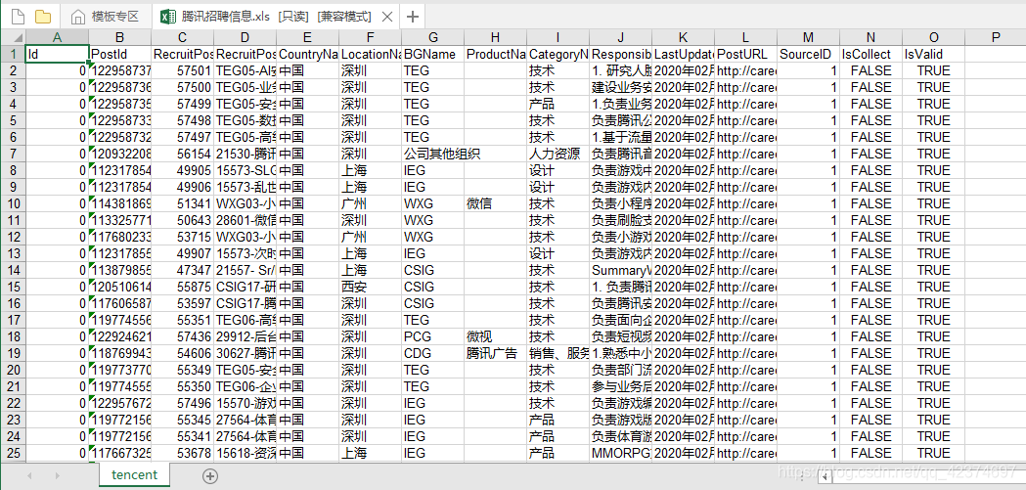Click the BGName header cell
The height and width of the screenshot is (490, 1026).
432,54
